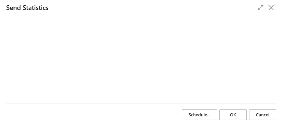Screen dimensions: 281x123
Task: Expand the Send Statistics dialog to full screen
Action: tap(261, 7)
